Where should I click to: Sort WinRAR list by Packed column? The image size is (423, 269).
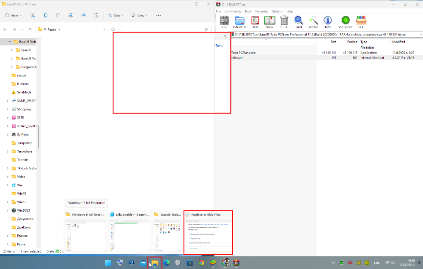coord(348,42)
